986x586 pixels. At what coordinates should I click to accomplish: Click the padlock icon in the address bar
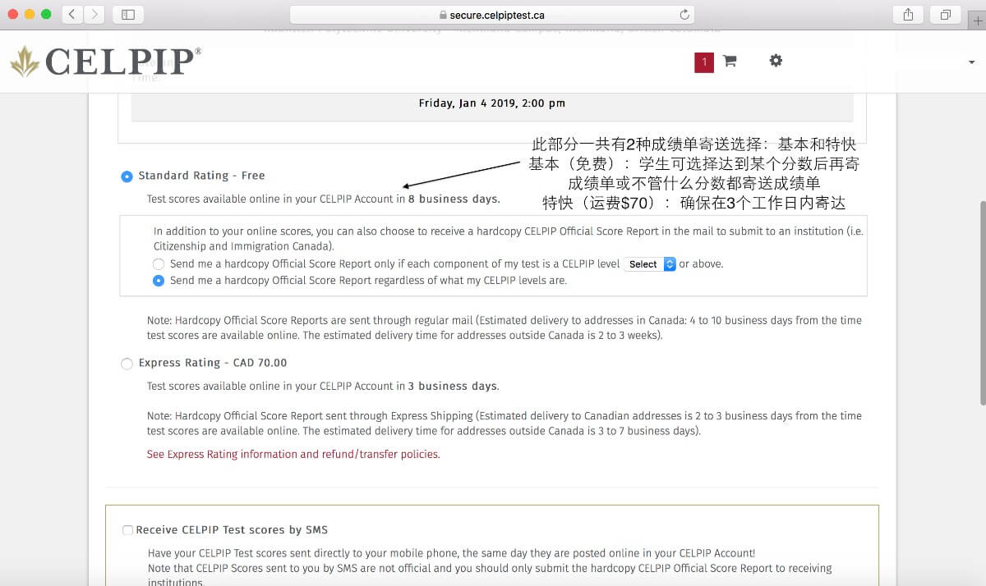coord(443,15)
